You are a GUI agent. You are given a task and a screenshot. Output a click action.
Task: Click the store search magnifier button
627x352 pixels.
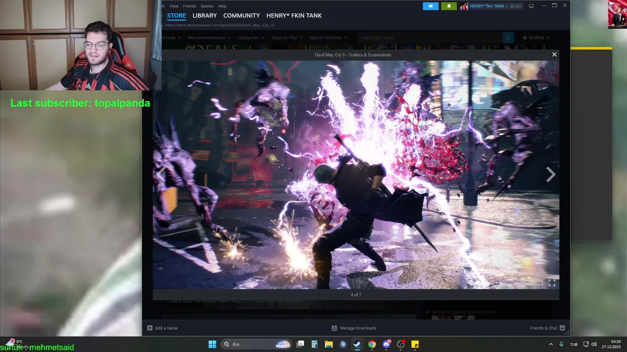[x=508, y=38]
